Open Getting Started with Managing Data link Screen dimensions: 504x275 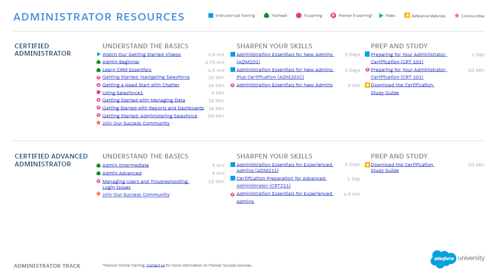click(x=144, y=100)
